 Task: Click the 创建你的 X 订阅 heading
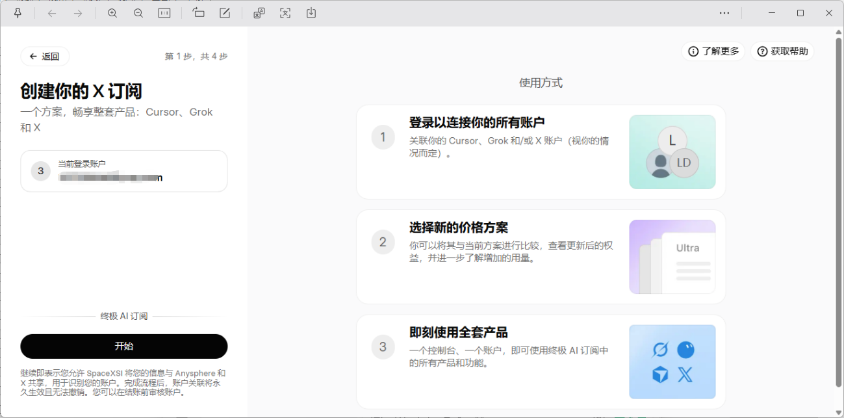(x=81, y=91)
